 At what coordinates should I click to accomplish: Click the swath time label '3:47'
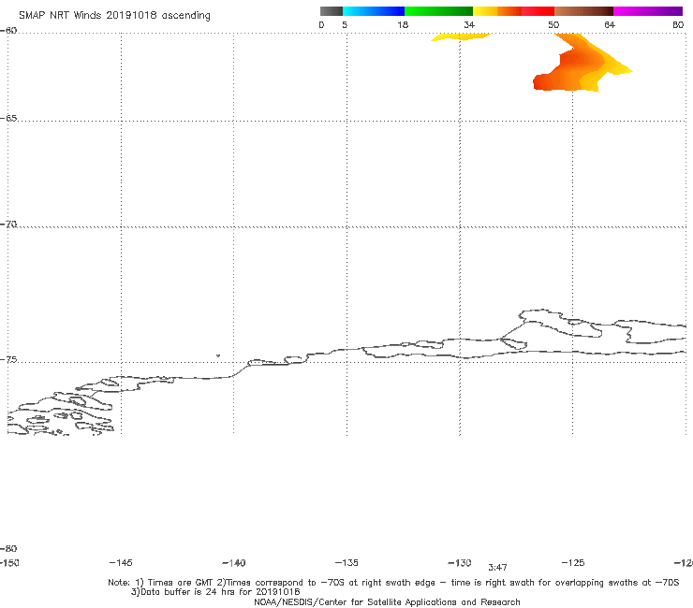tap(497, 568)
